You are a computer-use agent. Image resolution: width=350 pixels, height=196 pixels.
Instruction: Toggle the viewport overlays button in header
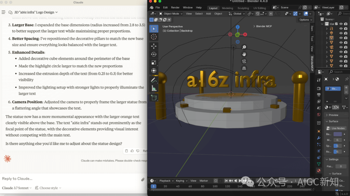coord(306,14)
